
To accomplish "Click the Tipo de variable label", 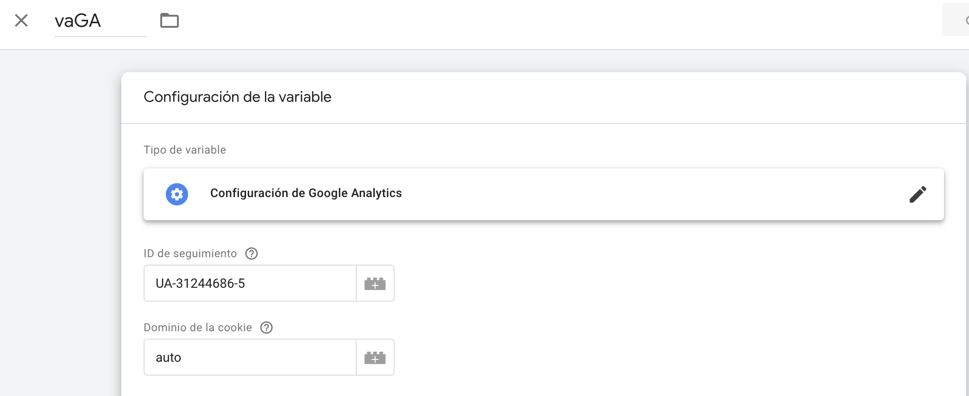I will coord(185,150).
